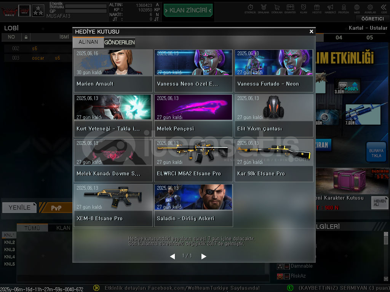
Task: Click the NO column header
Action: click(11, 37)
